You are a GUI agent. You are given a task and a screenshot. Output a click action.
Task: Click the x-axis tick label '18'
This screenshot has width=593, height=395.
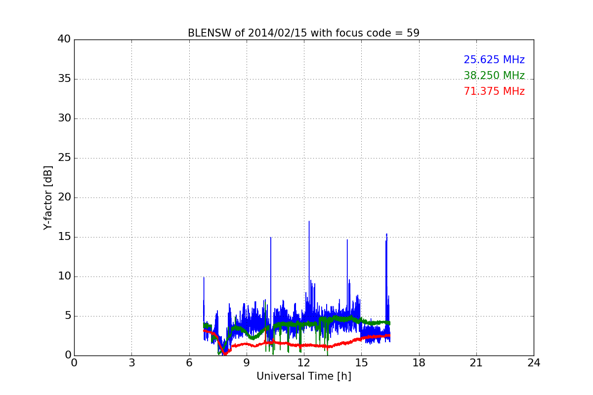(419, 363)
